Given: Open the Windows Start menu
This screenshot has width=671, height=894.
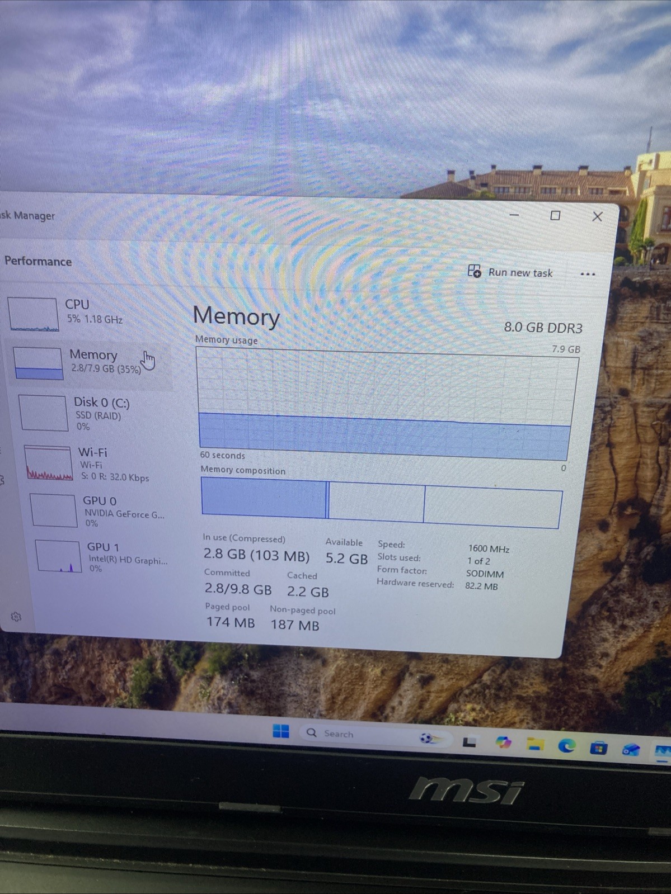Looking at the screenshot, I should click(281, 731).
